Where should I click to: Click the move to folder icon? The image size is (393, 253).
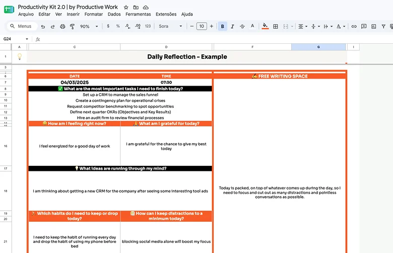[x=136, y=7]
